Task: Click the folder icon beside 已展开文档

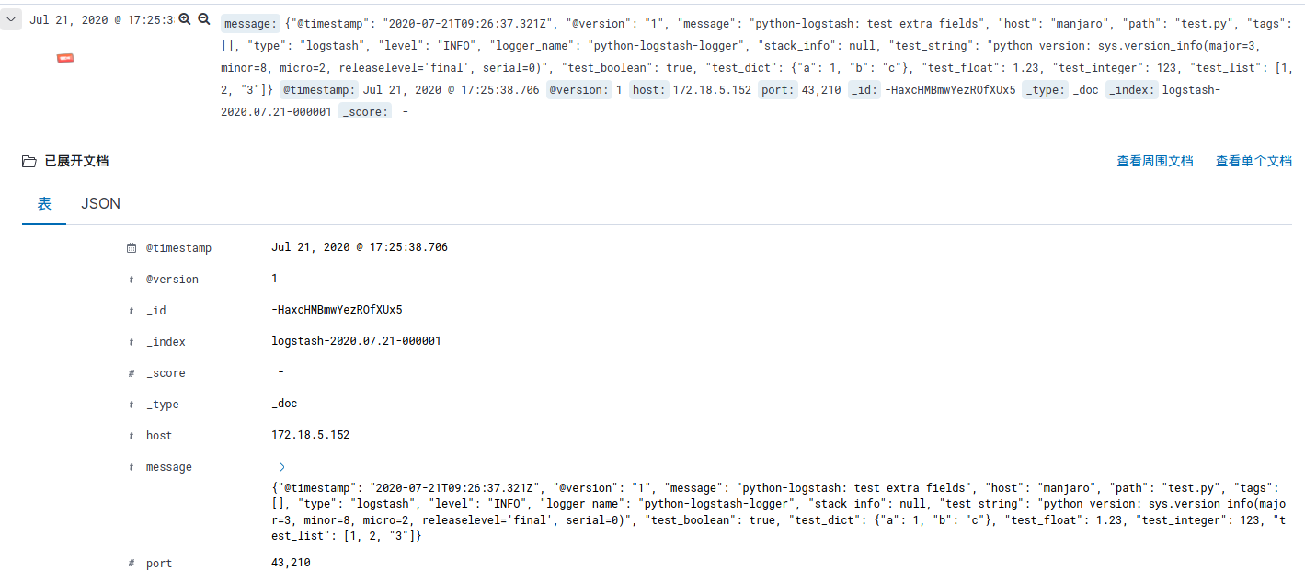Action: pyautogui.click(x=29, y=162)
